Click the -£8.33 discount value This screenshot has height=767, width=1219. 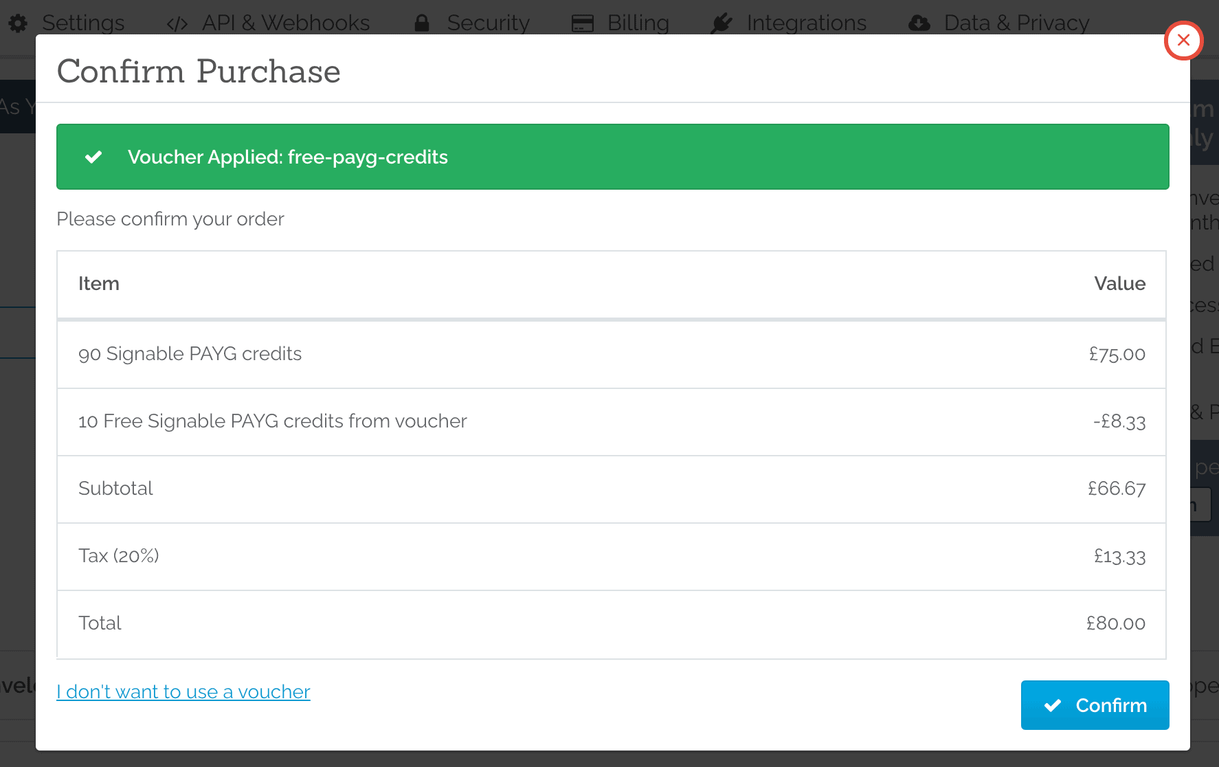tap(1119, 421)
